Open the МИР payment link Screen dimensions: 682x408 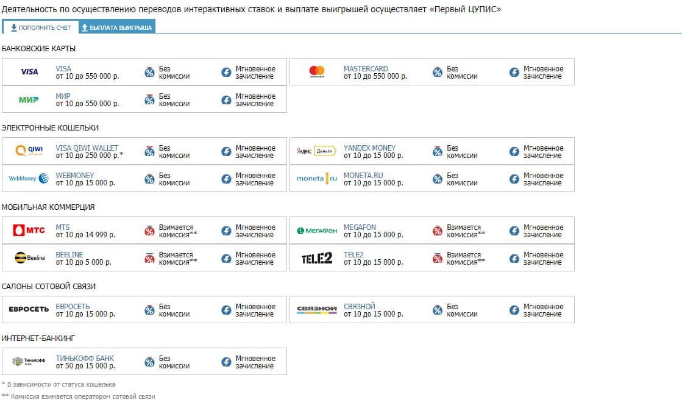tap(63, 96)
